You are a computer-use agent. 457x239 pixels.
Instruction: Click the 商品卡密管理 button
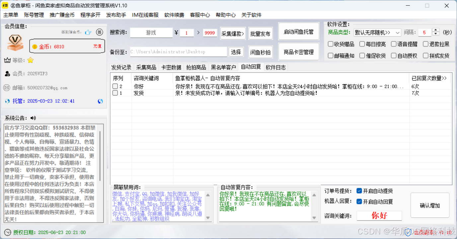[x=299, y=52]
